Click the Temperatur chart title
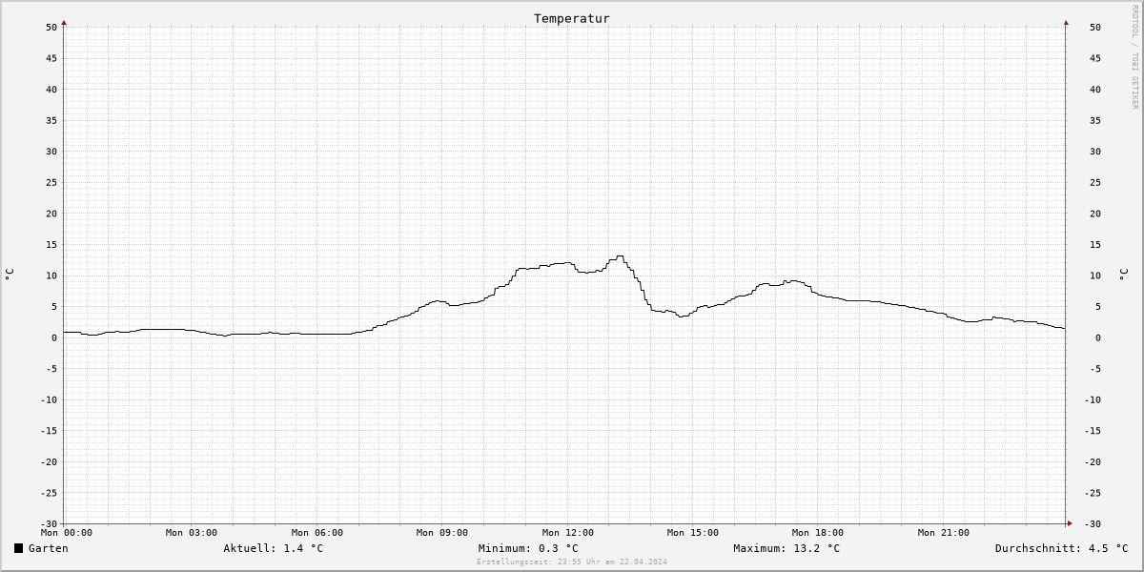This screenshot has height=572, width=1144. point(571,18)
